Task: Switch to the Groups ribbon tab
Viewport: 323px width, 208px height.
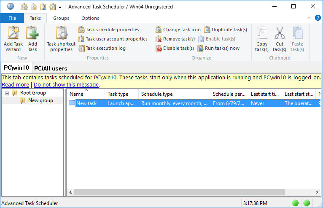Action: pos(61,18)
